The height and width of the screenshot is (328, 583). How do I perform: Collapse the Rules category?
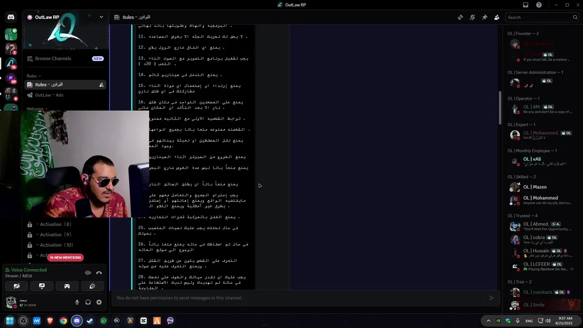[x=34, y=76]
